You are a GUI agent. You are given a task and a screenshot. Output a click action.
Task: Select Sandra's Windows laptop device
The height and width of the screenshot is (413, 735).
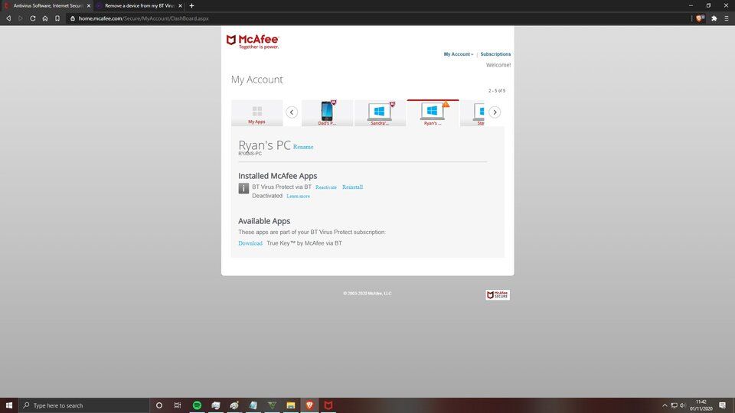[x=380, y=112]
